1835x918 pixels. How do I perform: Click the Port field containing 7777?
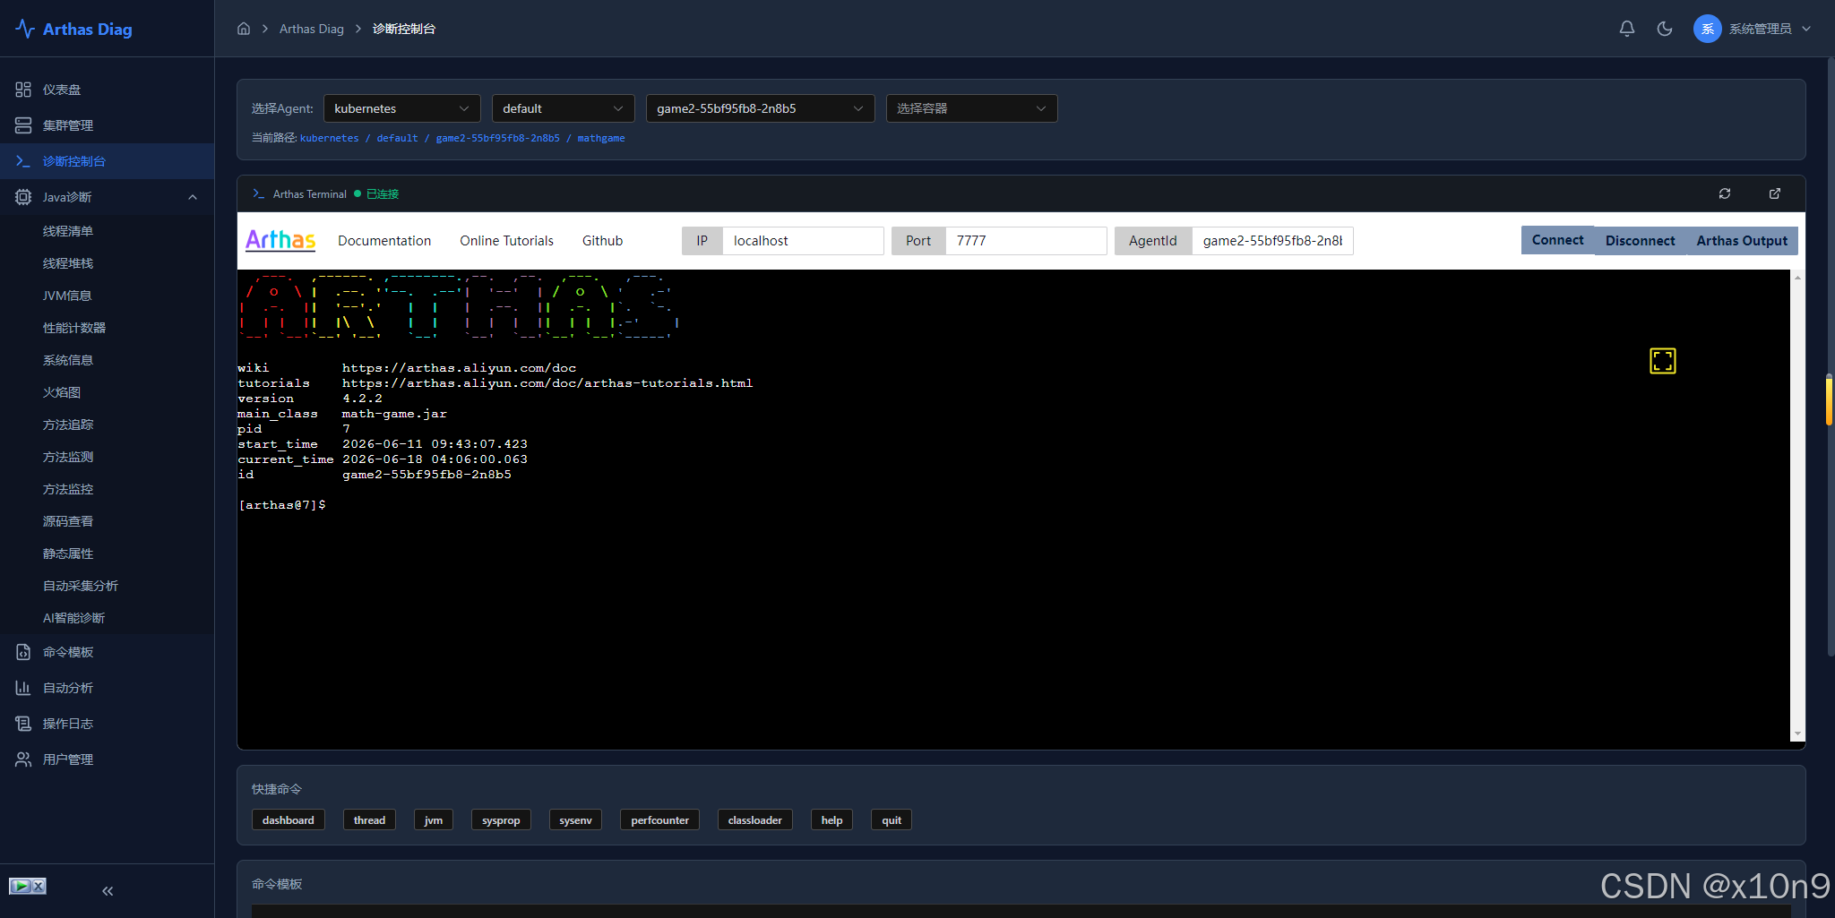[x=1026, y=241]
